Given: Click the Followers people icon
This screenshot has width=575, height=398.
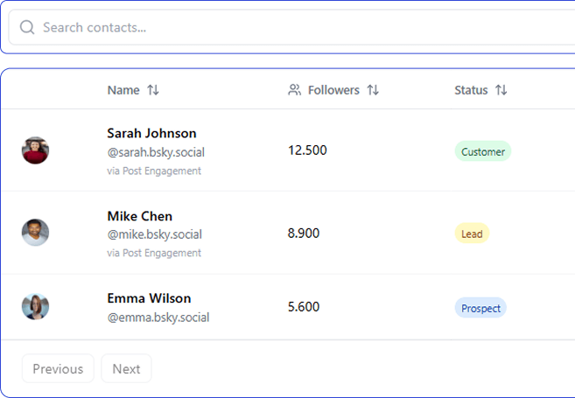Looking at the screenshot, I should [295, 90].
